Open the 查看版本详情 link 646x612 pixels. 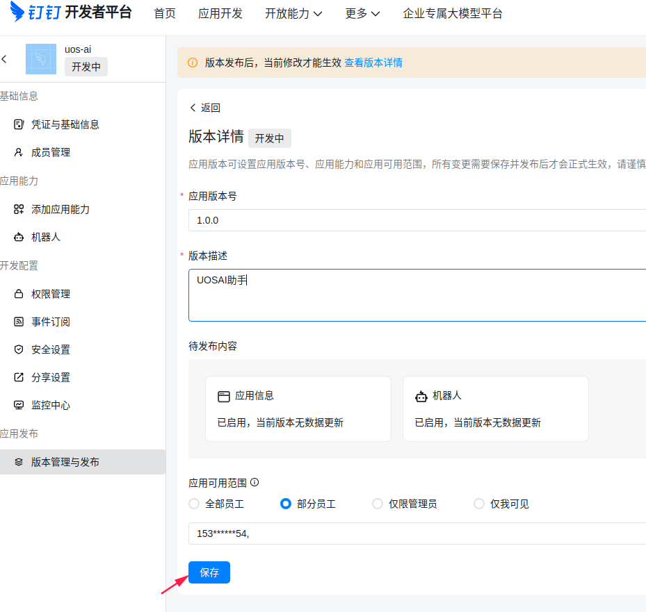point(373,63)
